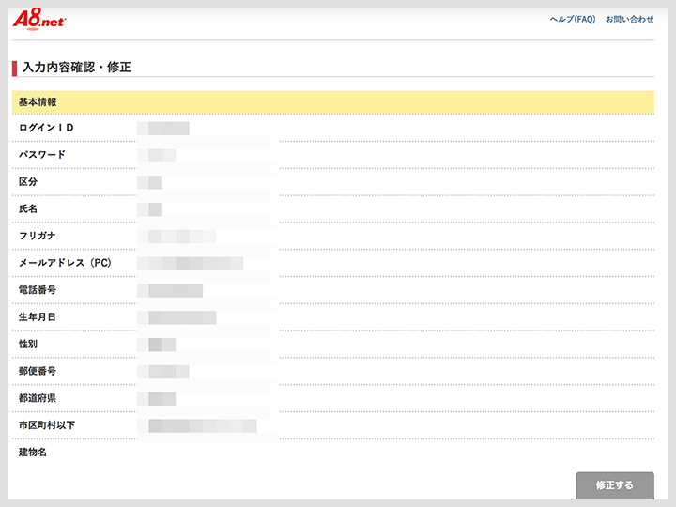Select the 氏名 row label
The width and height of the screenshot is (676, 507).
pyautogui.click(x=28, y=209)
